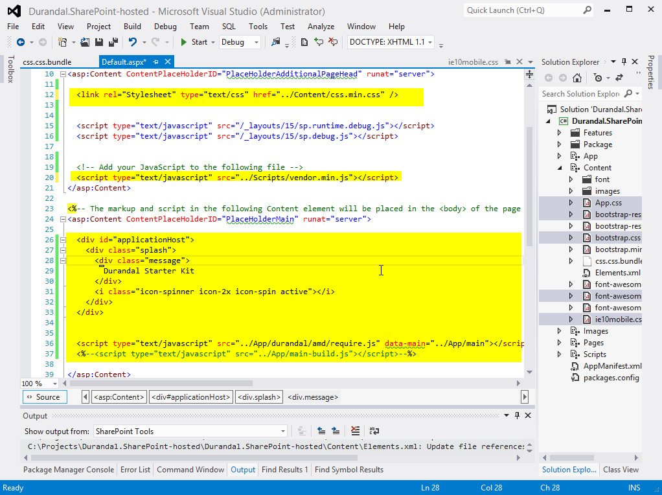The height and width of the screenshot is (495, 662).
Task: Click the editor vertical scrollbar thumb
Action: pos(529,186)
